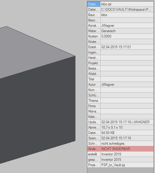155x173 pixels.
Task: Click the file size value 64,50 KB
Action: 127,133
